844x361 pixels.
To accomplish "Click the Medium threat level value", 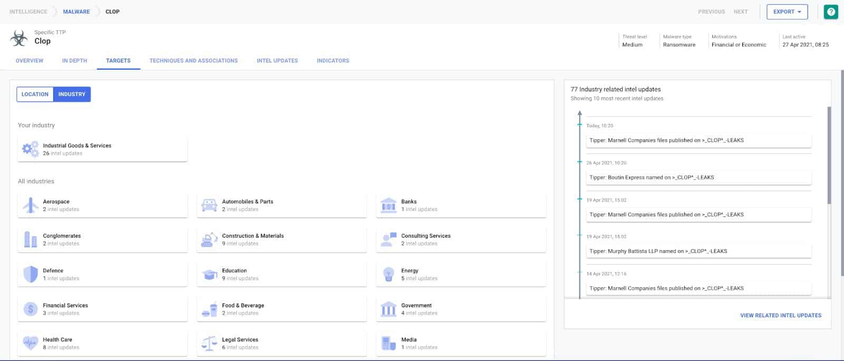I will pos(632,45).
